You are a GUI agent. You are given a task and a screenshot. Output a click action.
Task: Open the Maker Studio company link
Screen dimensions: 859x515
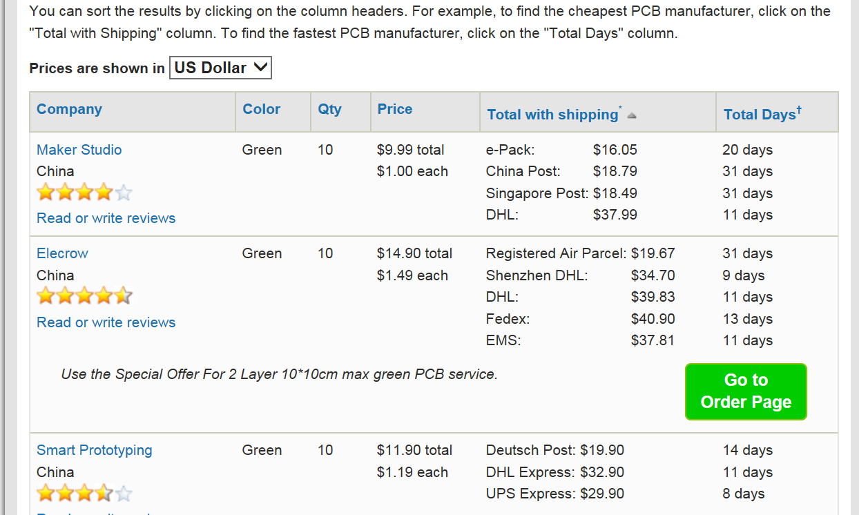click(x=79, y=150)
